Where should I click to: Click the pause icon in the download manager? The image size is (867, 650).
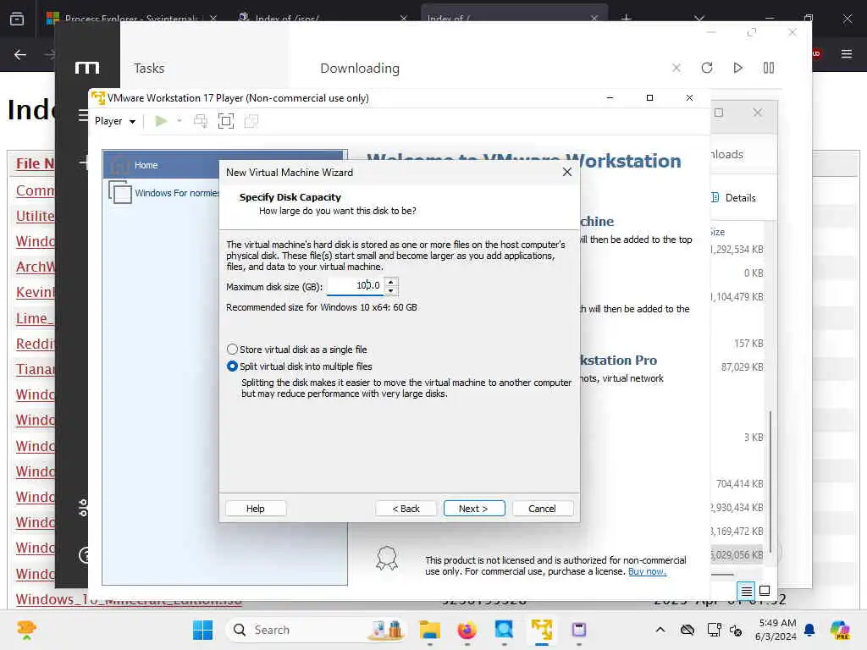[769, 68]
